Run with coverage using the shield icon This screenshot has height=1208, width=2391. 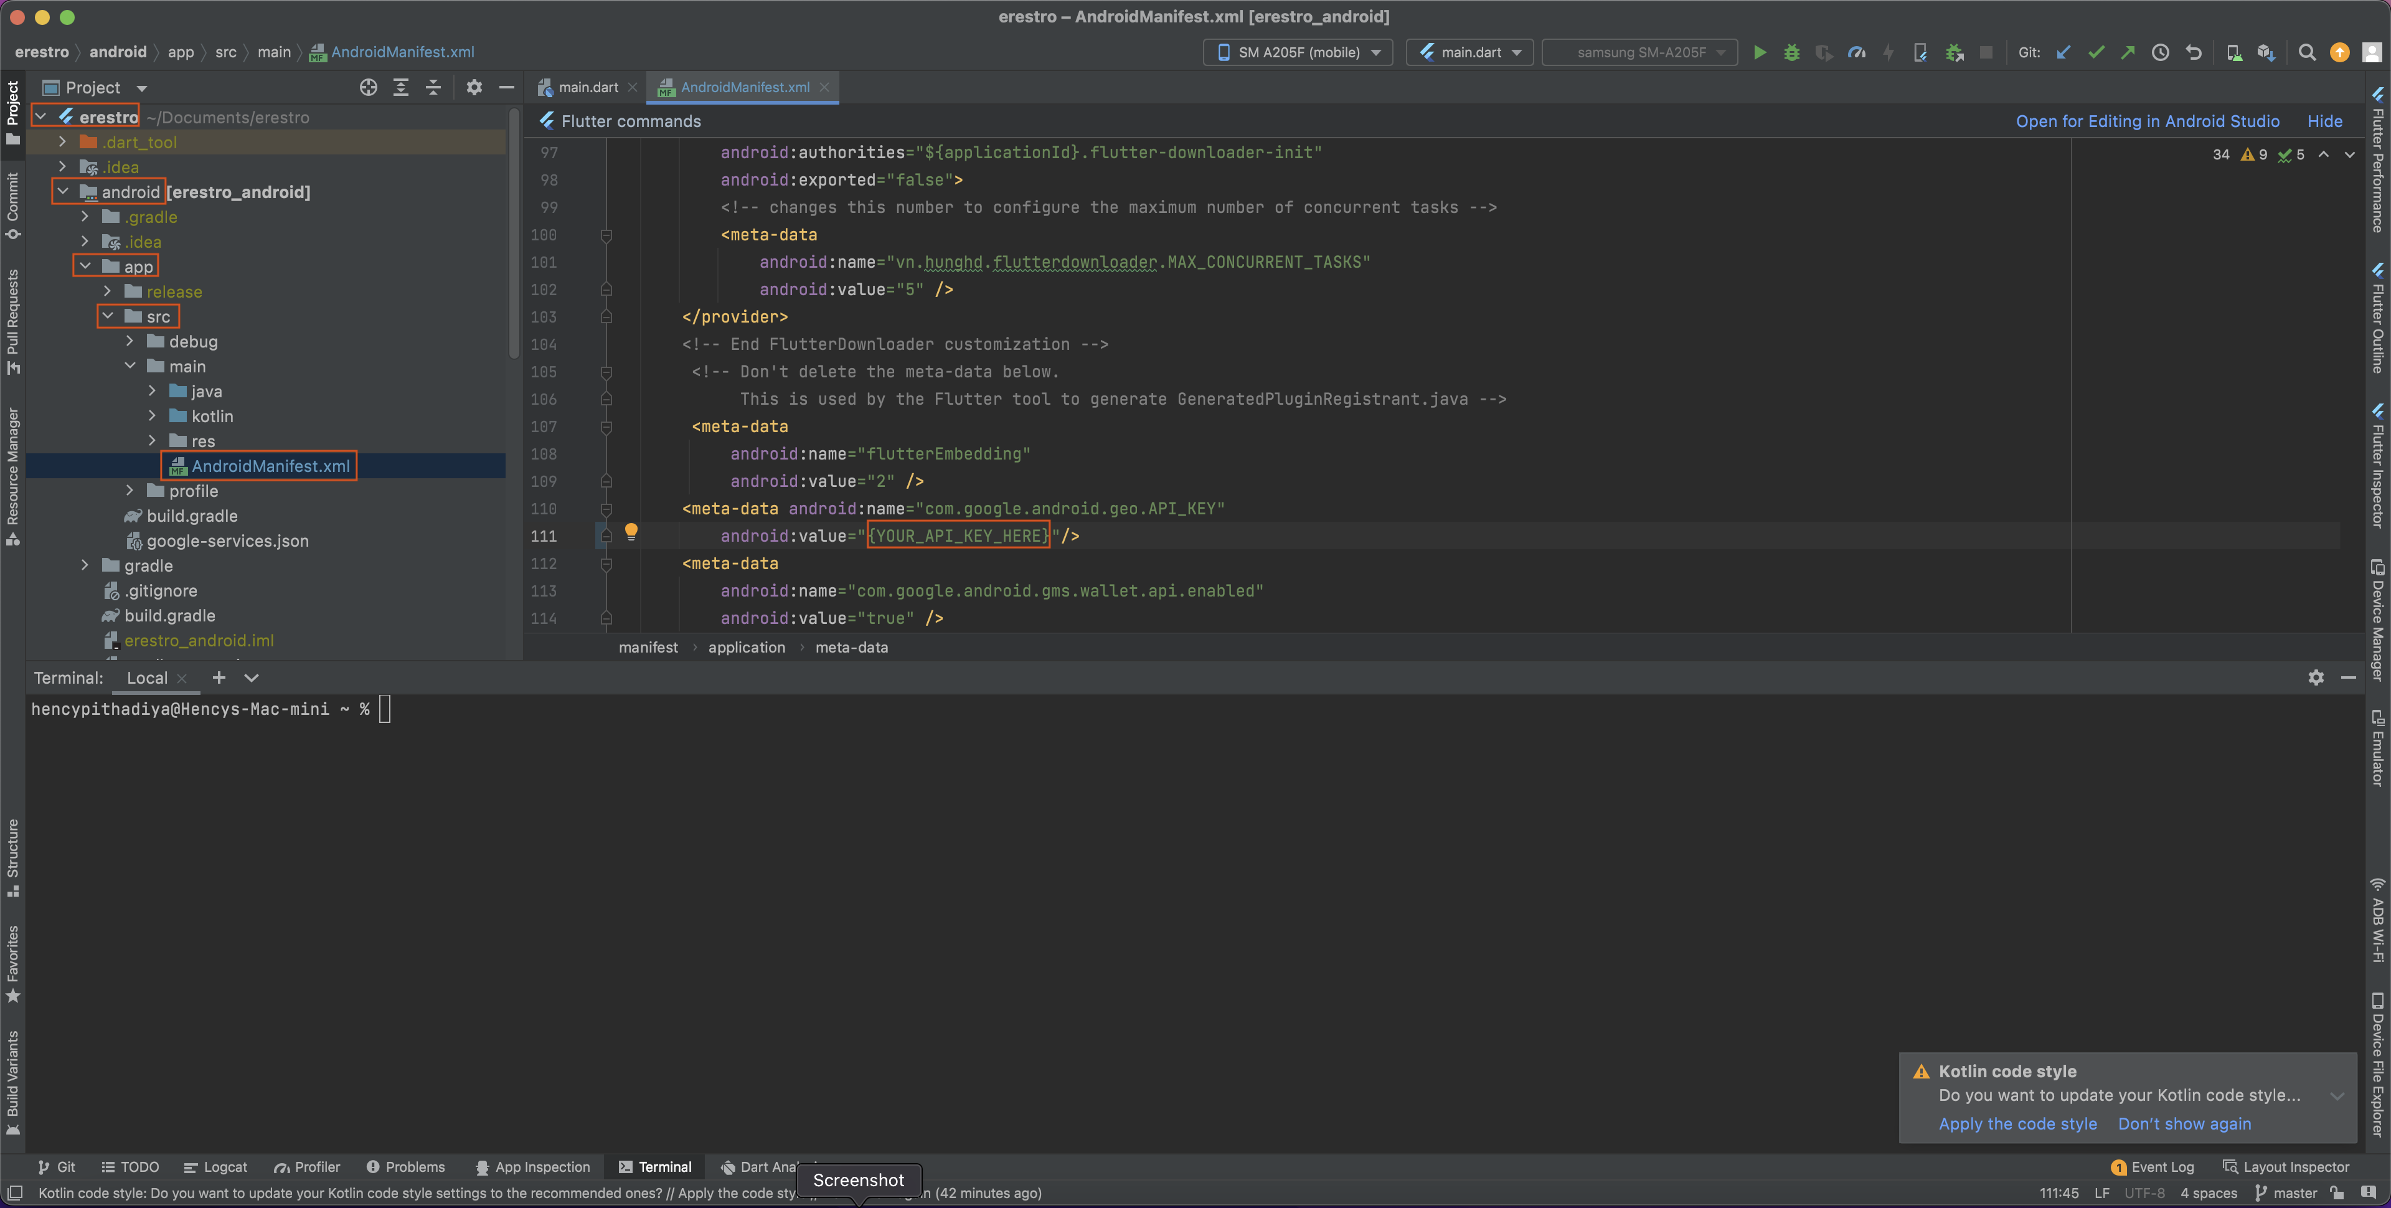[1824, 52]
